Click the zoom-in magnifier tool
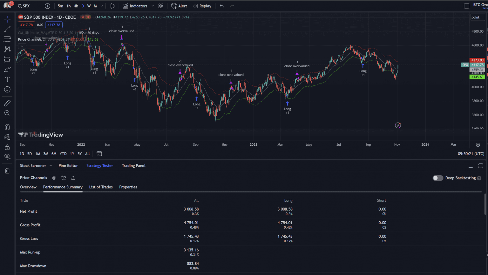Viewport: 488px width, 275px height. tap(7, 113)
